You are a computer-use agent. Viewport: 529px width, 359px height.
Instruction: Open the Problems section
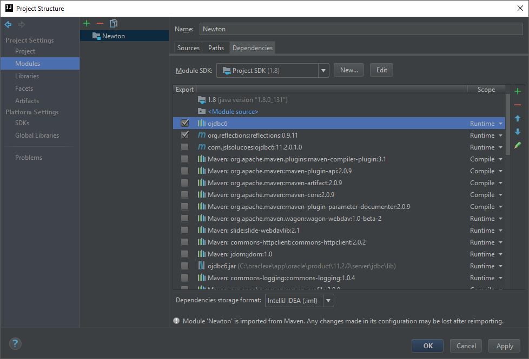pyautogui.click(x=29, y=158)
